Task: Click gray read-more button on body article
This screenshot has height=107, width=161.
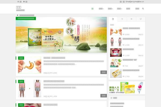Action: (x=104, y=96)
